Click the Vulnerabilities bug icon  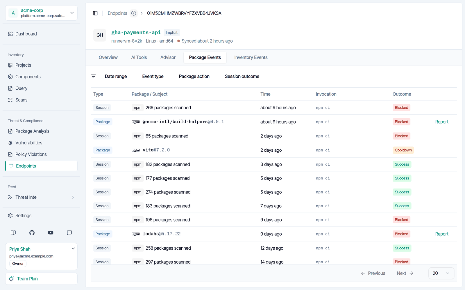[10, 143]
